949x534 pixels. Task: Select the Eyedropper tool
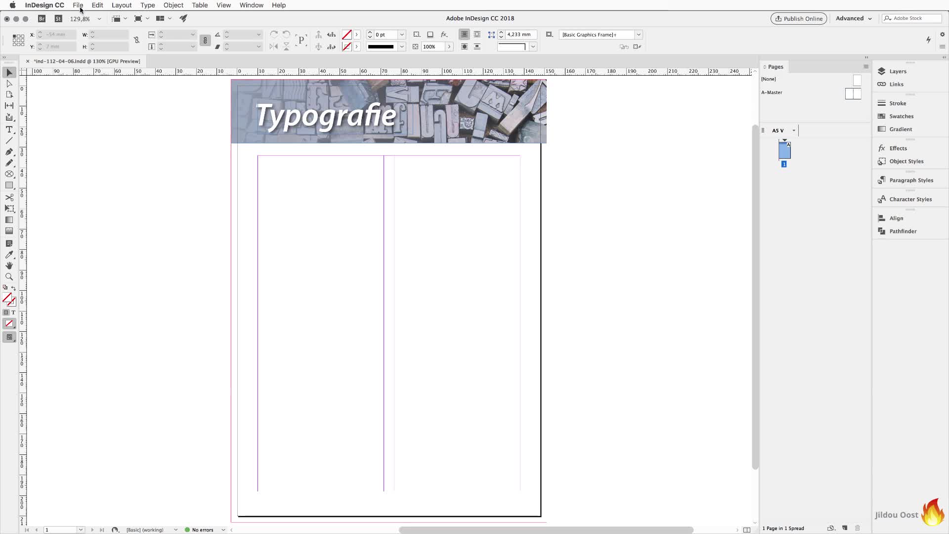[x=9, y=255]
